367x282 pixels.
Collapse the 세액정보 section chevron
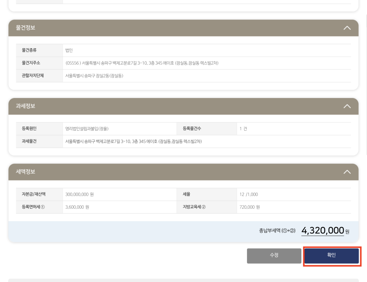[x=347, y=172]
